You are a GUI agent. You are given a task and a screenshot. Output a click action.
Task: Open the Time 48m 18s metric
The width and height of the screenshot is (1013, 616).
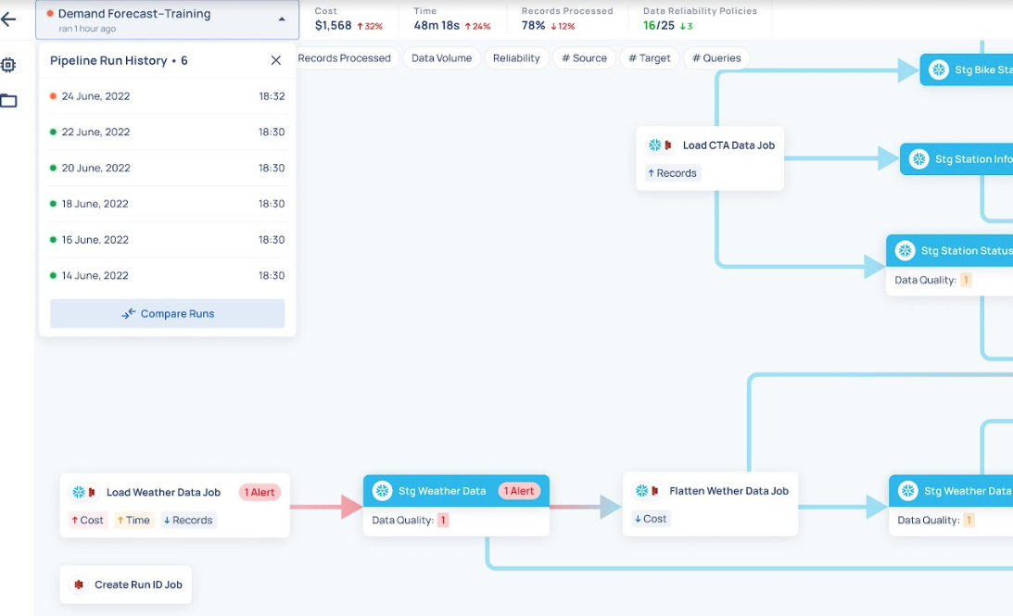click(452, 19)
